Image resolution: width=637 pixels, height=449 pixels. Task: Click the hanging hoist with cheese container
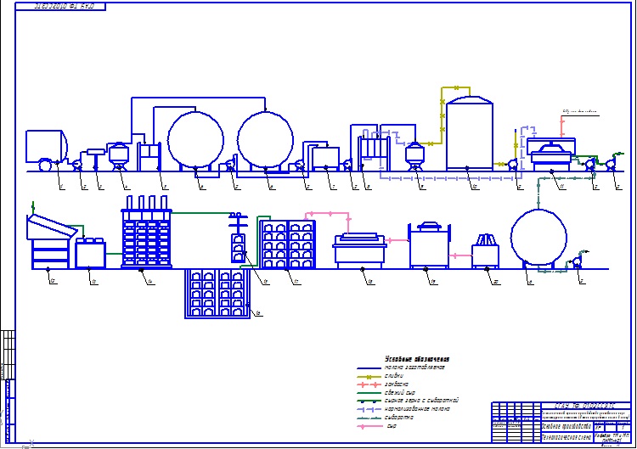click(238, 238)
